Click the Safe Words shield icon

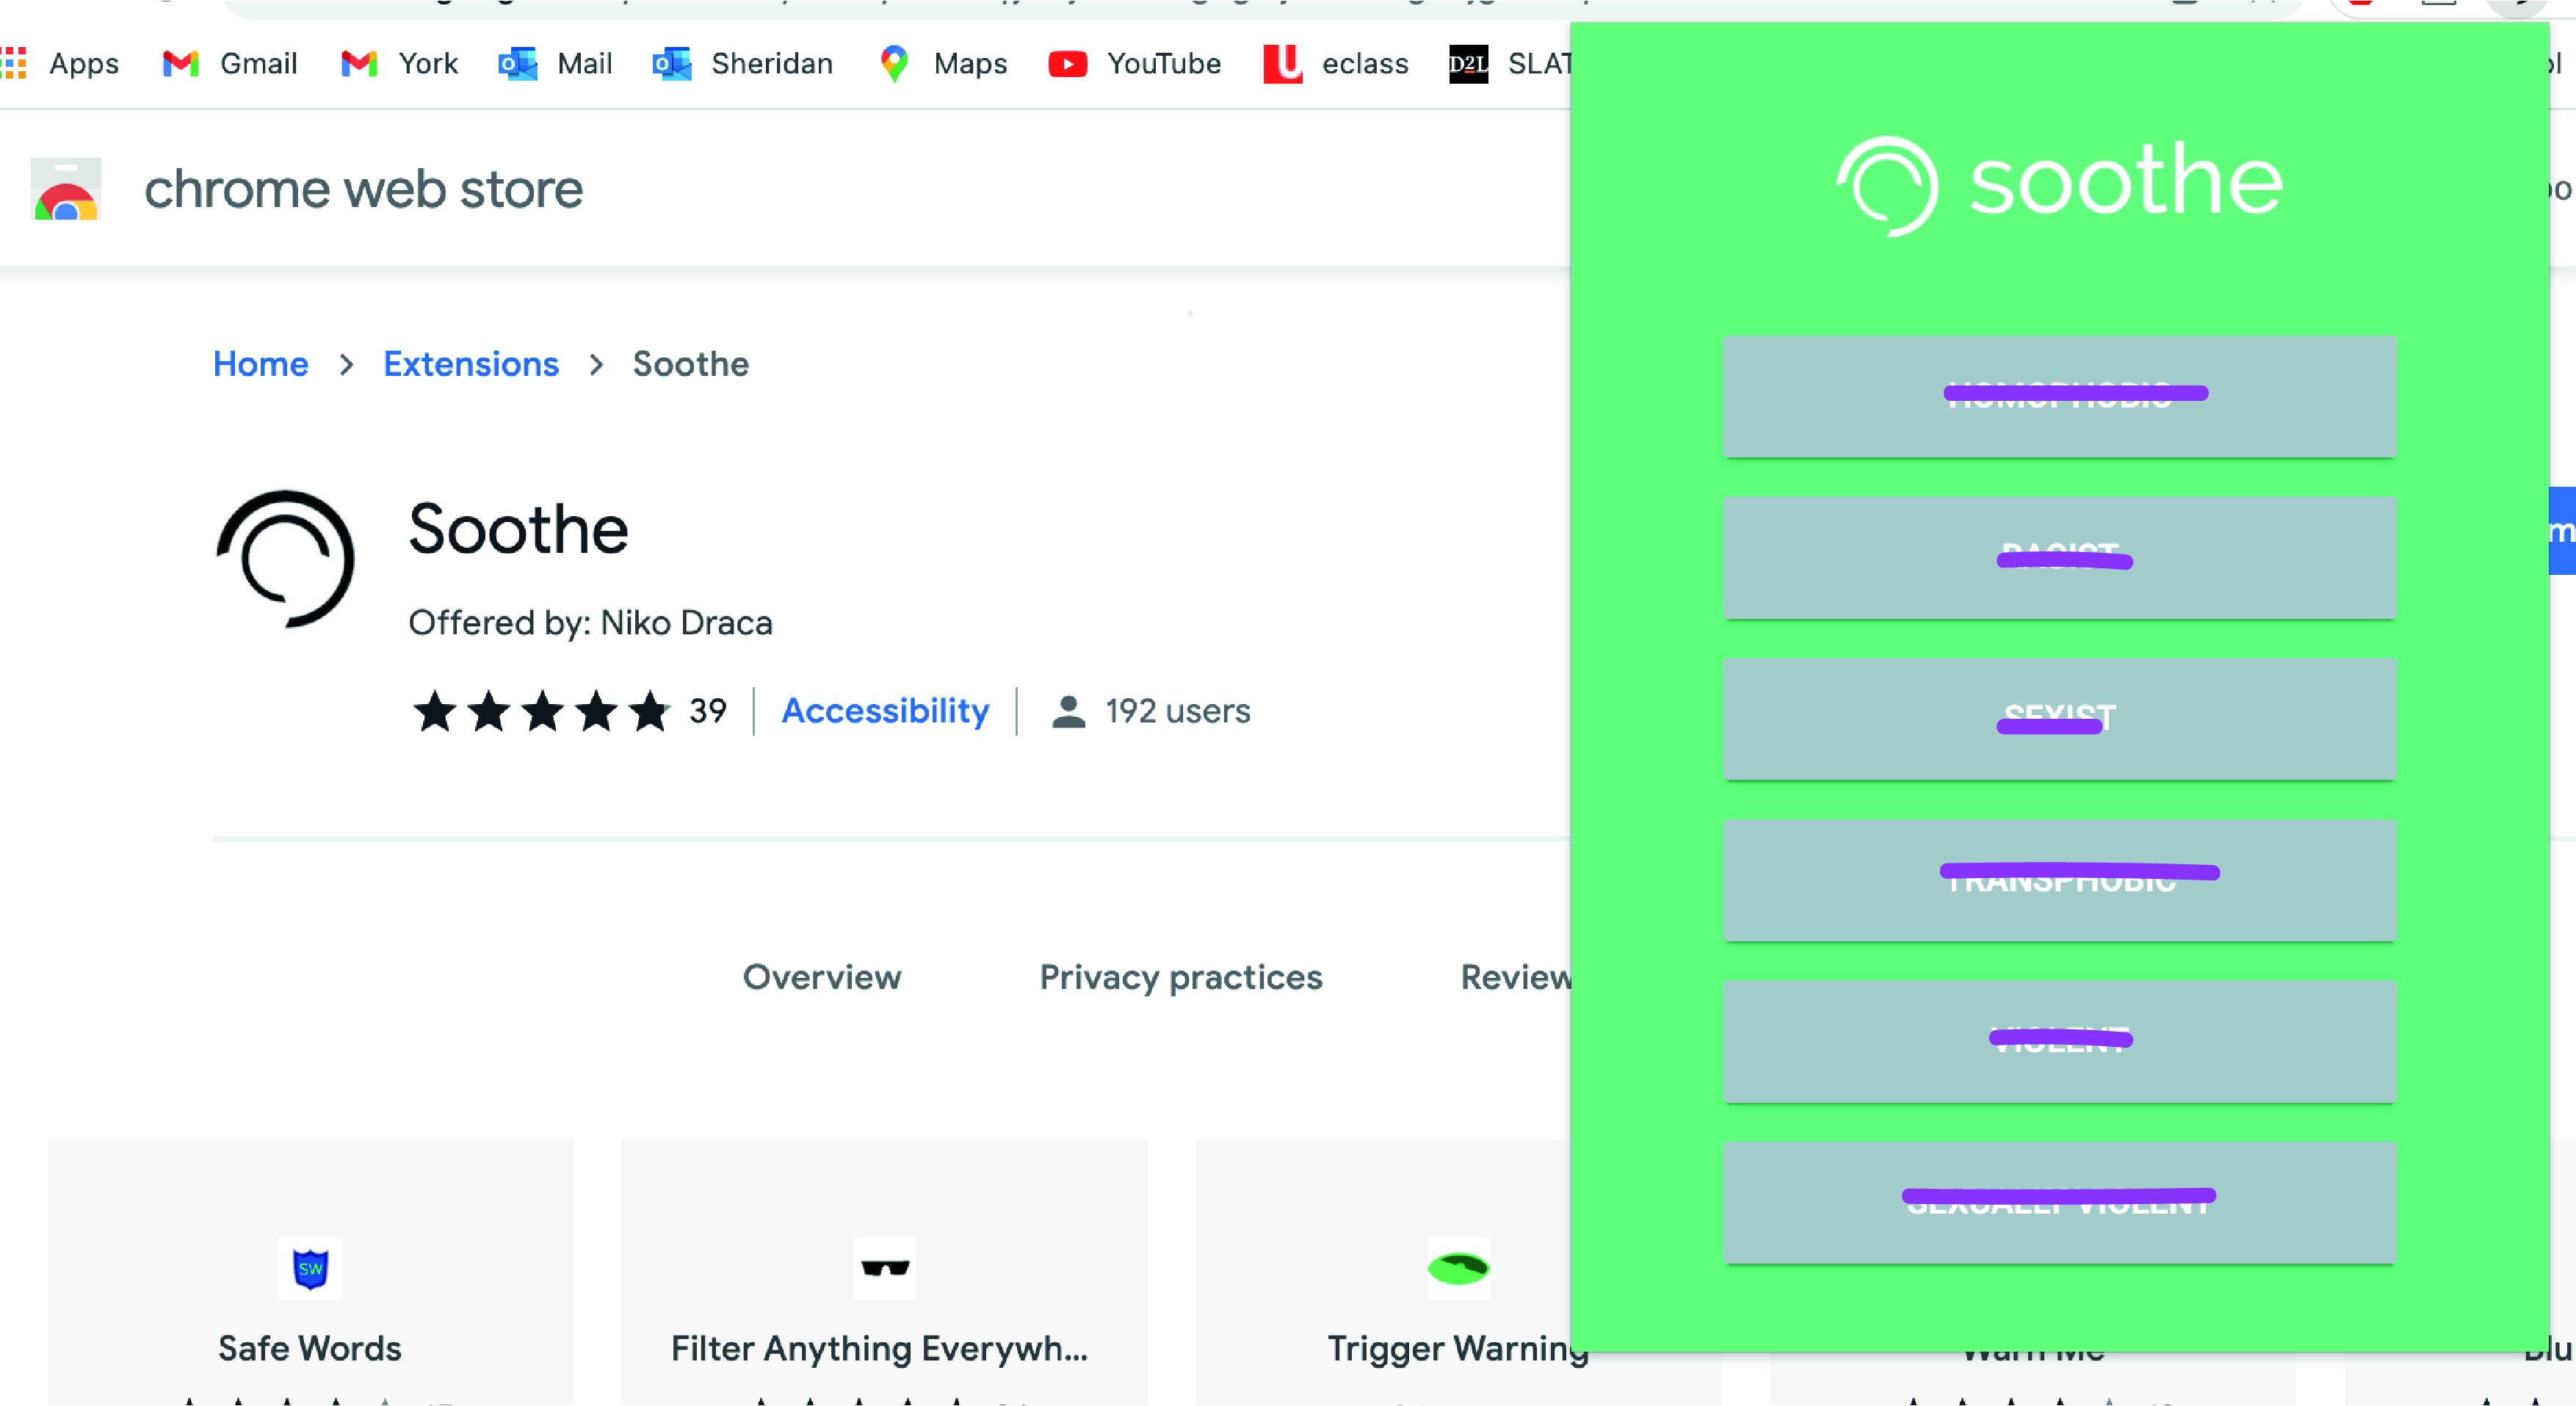click(310, 1268)
